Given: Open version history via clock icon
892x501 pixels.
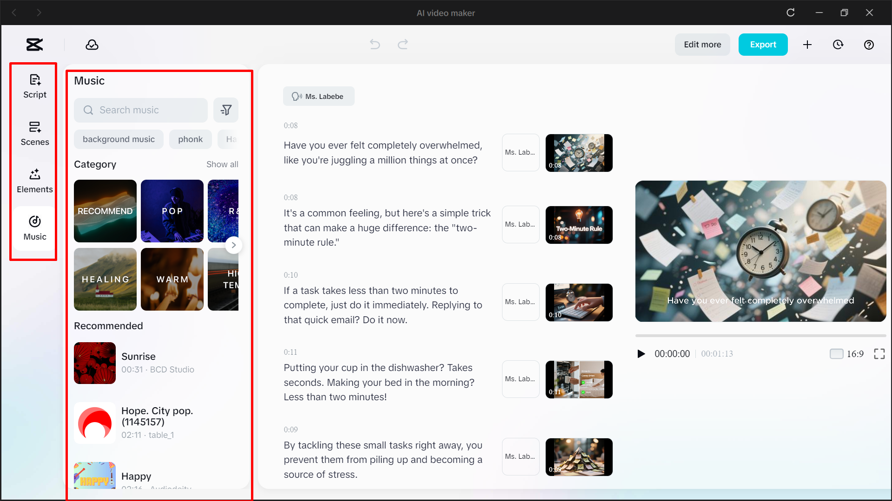Looking at the screenshot, I should (x=838, y=45).
